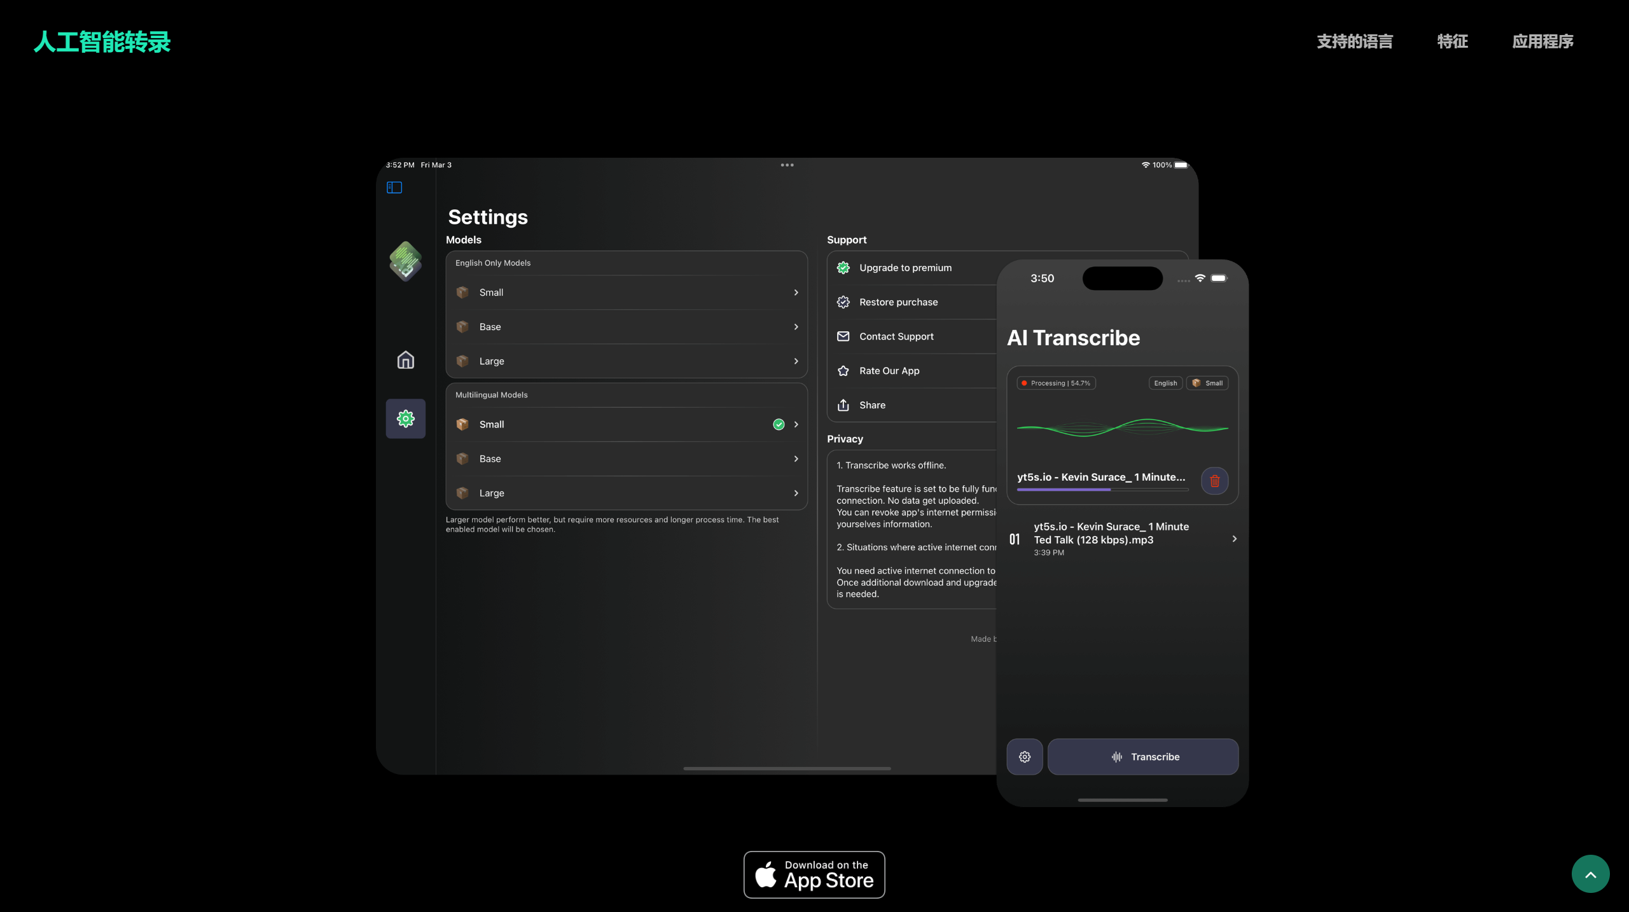Click the Share icon

[x=842, y=404]
